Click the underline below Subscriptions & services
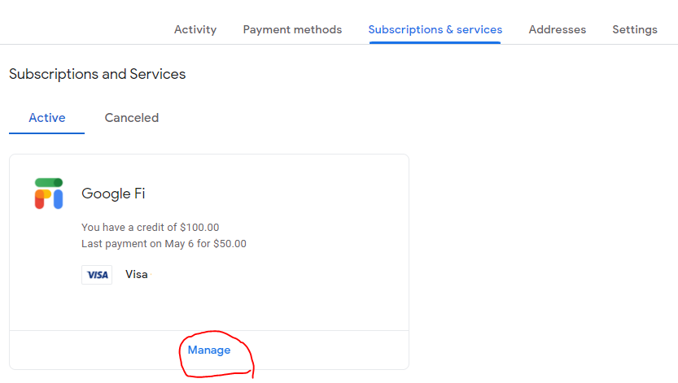The image size is (678, 383). coord(435,43)
